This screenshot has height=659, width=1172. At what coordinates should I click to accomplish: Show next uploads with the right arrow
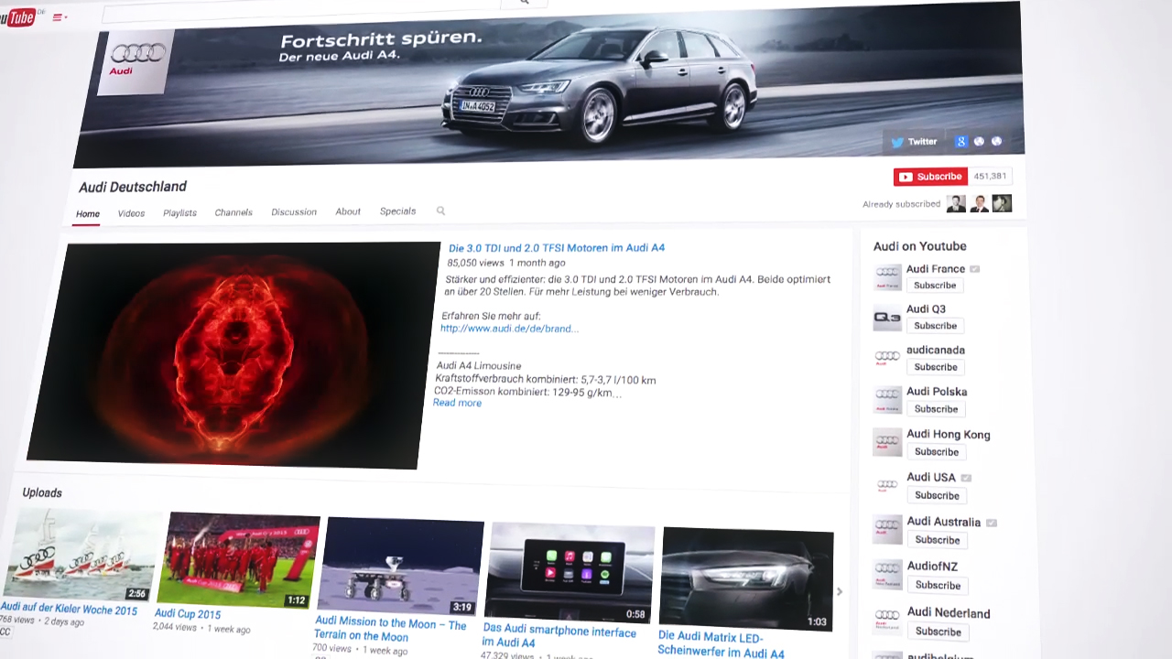[840, 591]
